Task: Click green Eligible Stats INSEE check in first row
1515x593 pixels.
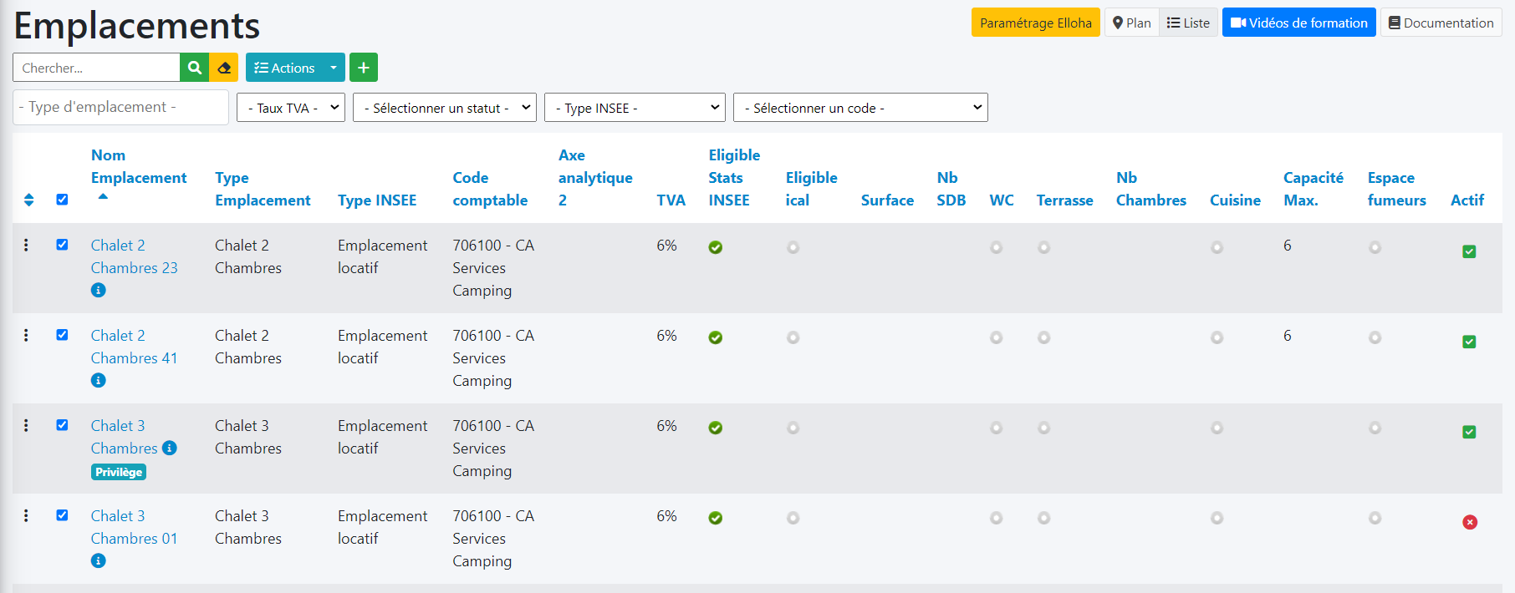Action: (716, 247)
